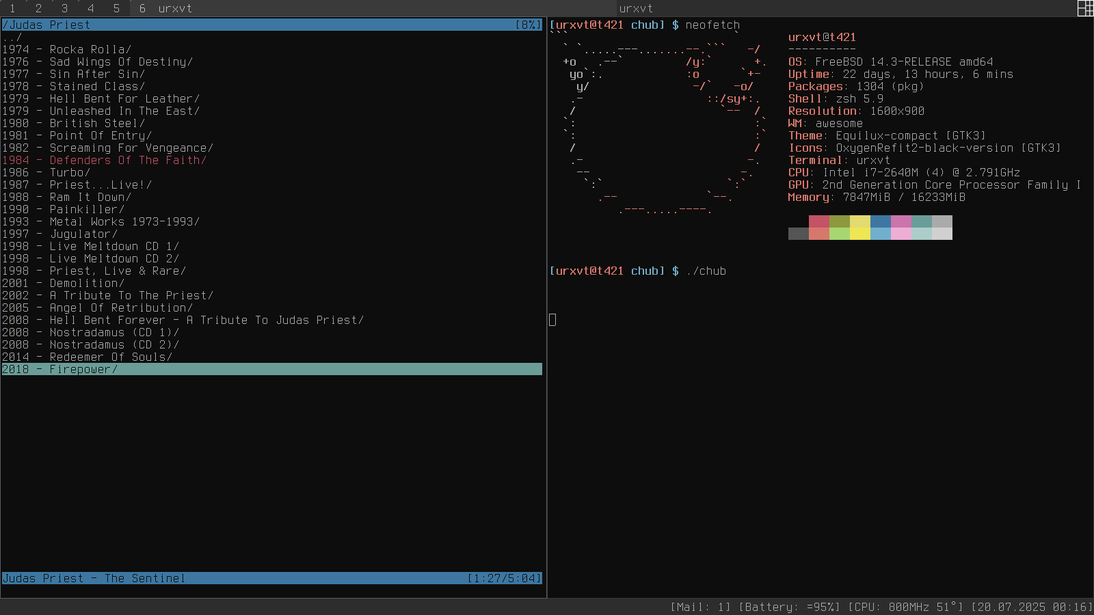Viewport: 1094px width, 615px height.
Task: Open 2008 - Nostradamus (CD 2) folder
Action: [90, 344]
